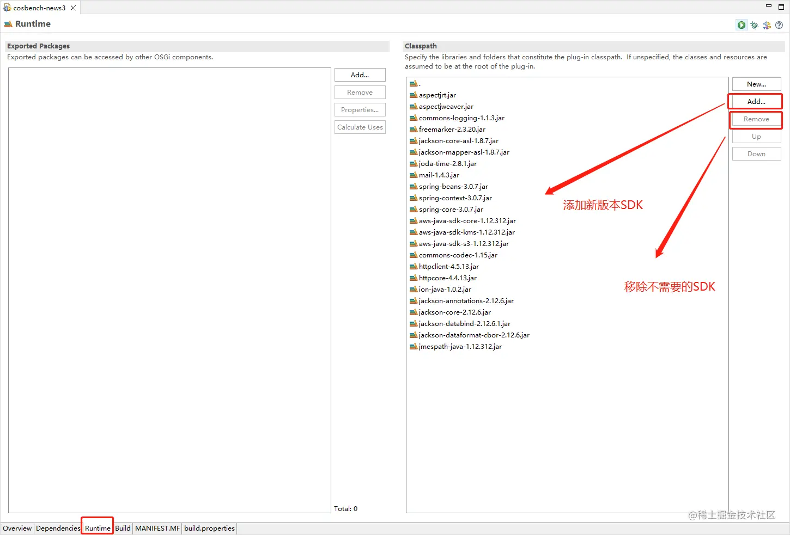
Task: Click Add... in Exported Packages
Action: pyautogui.click(x=360, y=75)
